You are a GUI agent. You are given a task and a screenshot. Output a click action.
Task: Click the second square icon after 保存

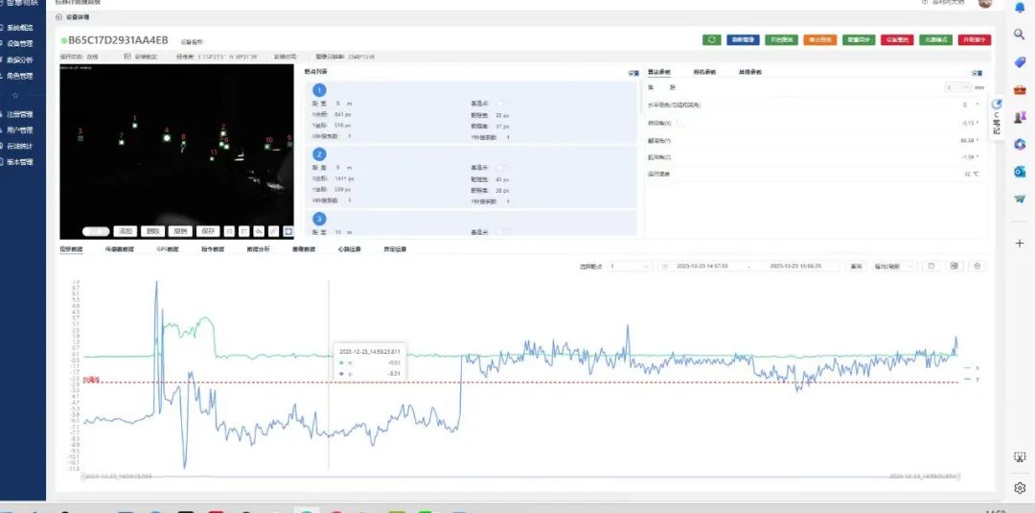pyautogui.click(x=244, y=231)
